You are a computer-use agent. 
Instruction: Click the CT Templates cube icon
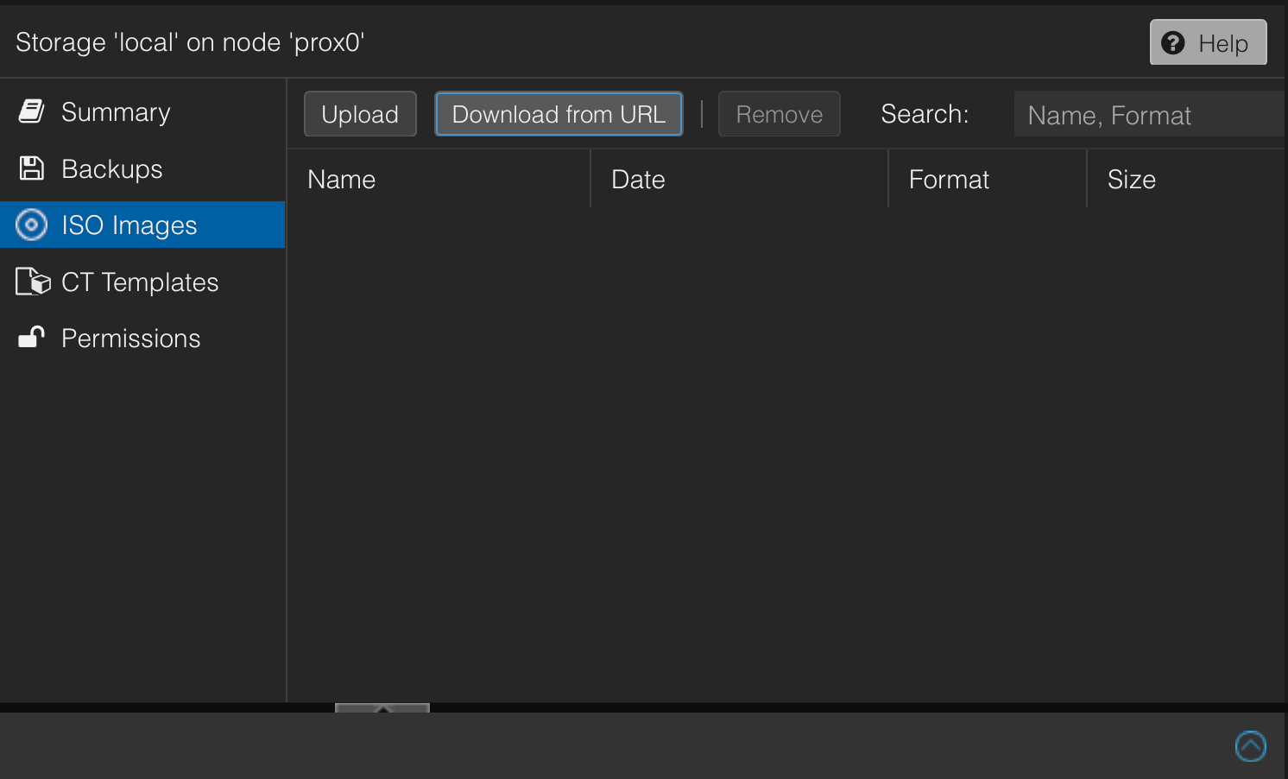pyautogui.click(x=33, y=282)
